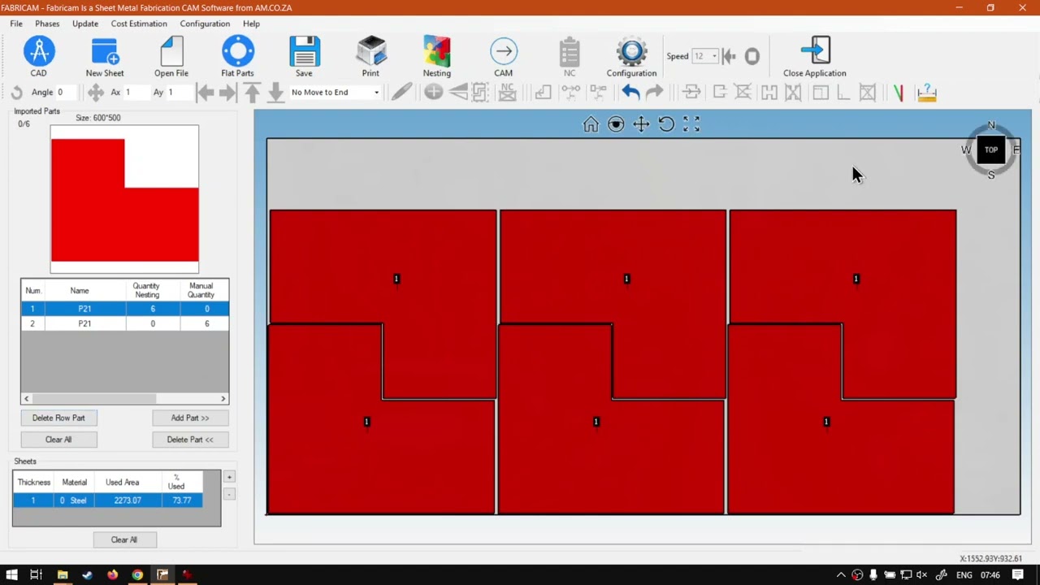This screenshot has width=1040, height=585.
Task: Click the TOP view cube
Action: 991,149
